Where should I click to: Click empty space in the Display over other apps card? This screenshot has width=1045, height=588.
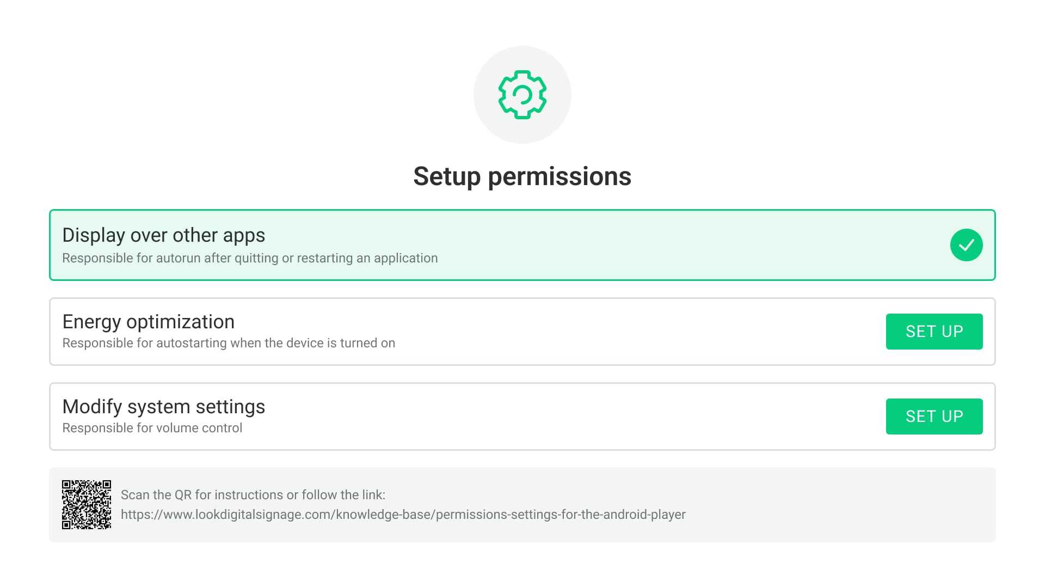[653, 245]
